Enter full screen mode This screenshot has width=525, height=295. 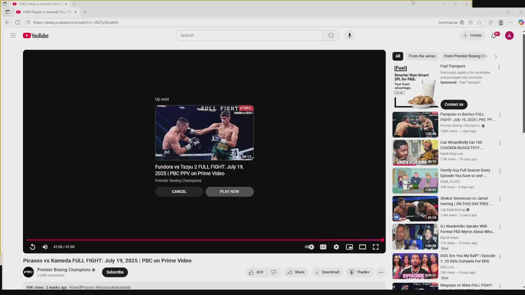(376, 247)
